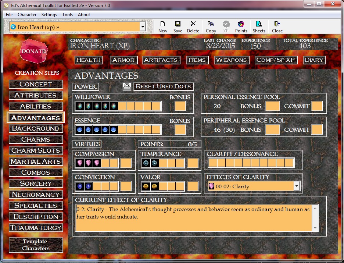Click the Personal Essence Pool Bonus field
This screenshot has width=344, height=263.
pyautogui.click(x=272, y=106)
